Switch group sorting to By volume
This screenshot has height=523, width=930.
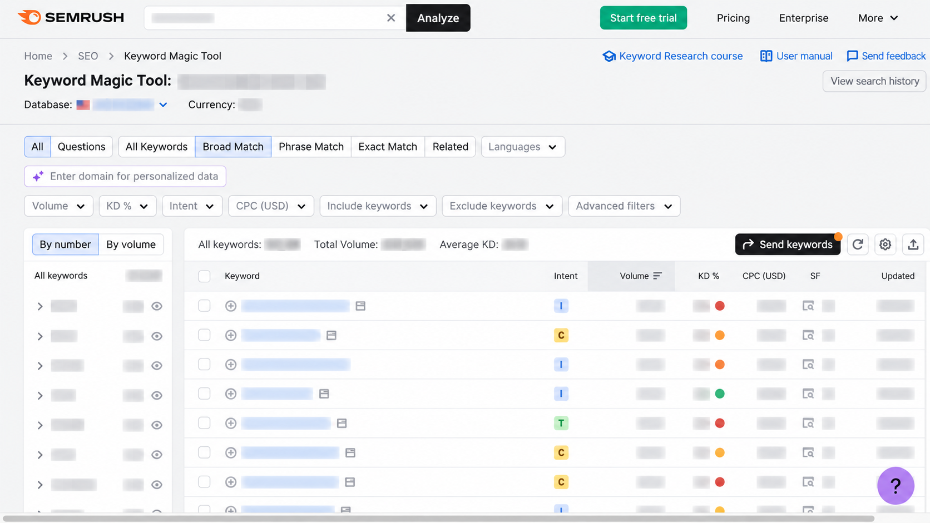click(131, 245)
